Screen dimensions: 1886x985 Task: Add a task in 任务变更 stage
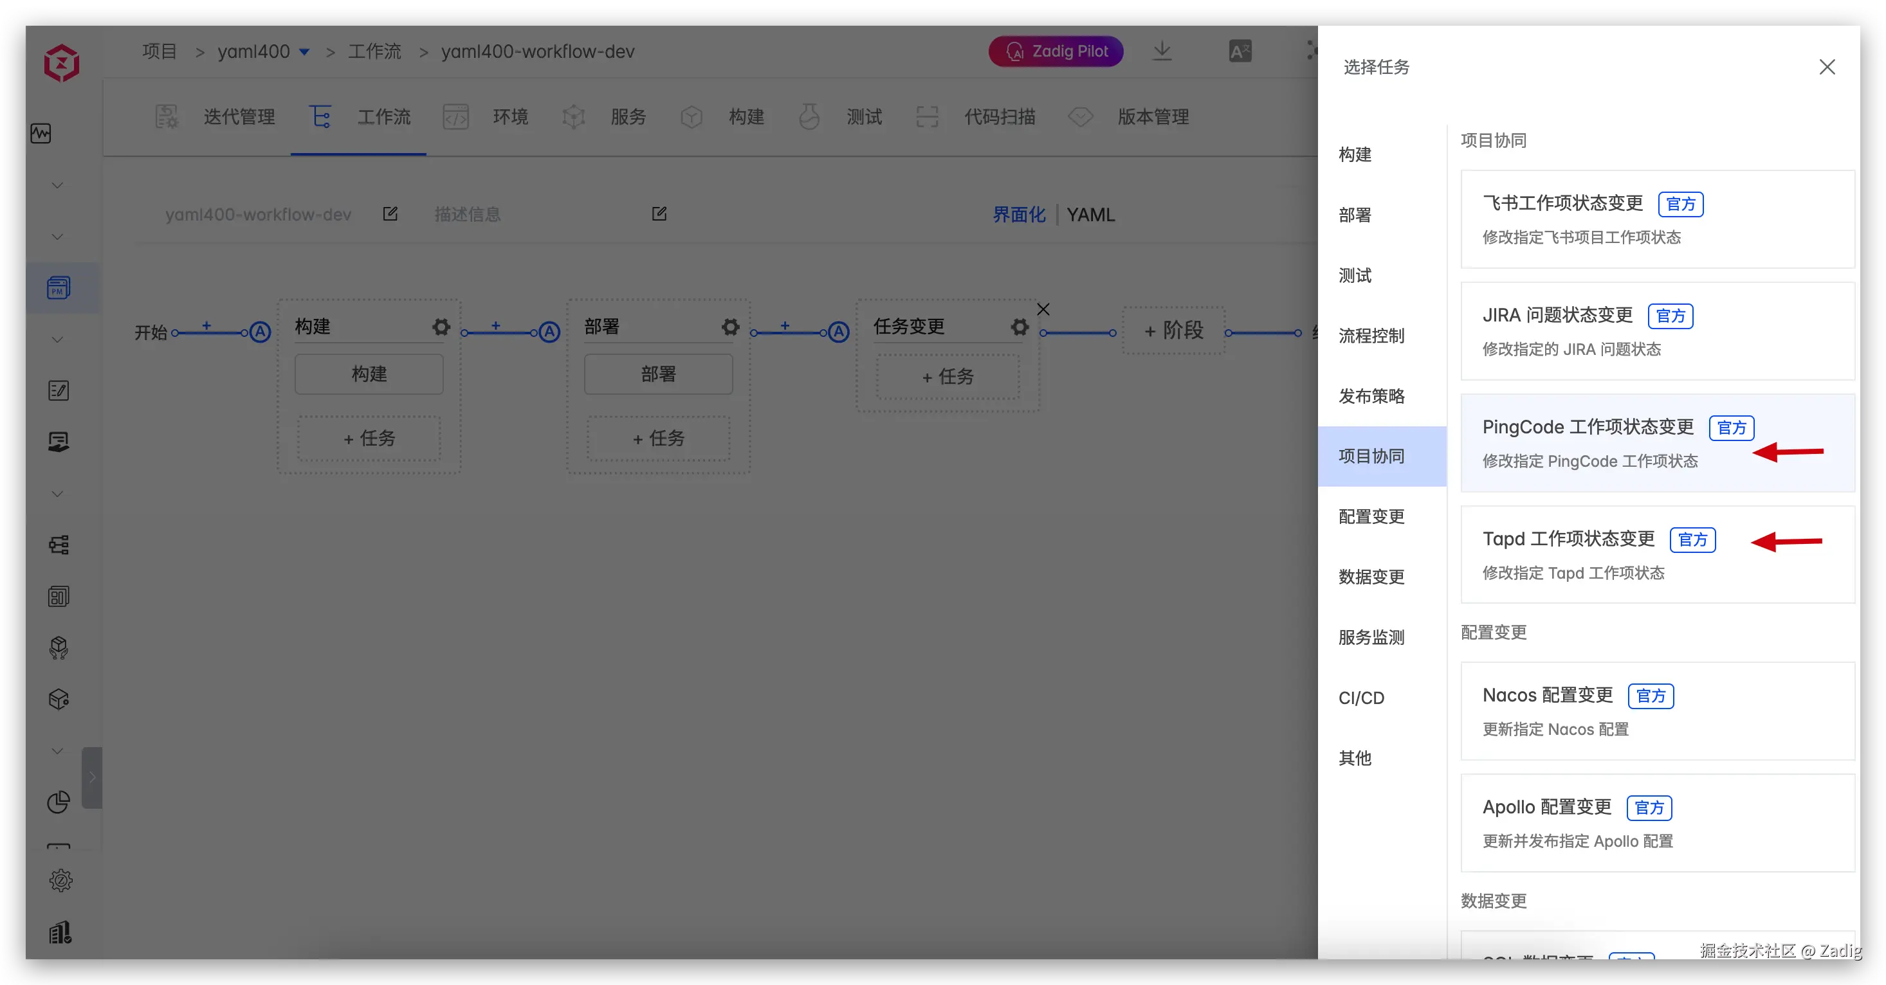coord(948,376)
